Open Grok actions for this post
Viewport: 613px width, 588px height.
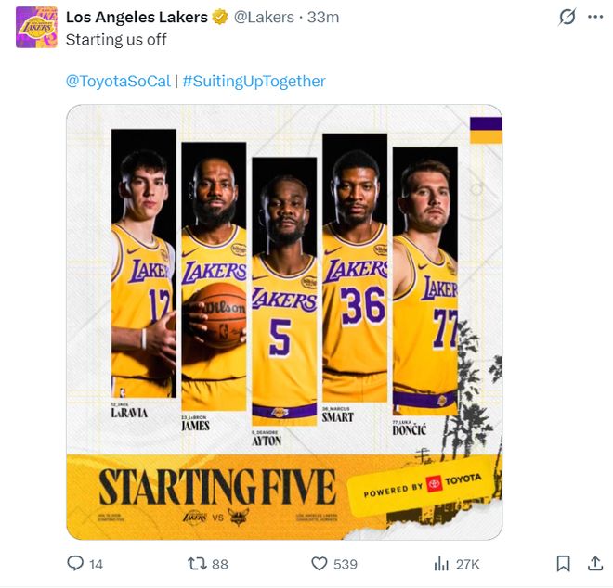tap(566, 18)
